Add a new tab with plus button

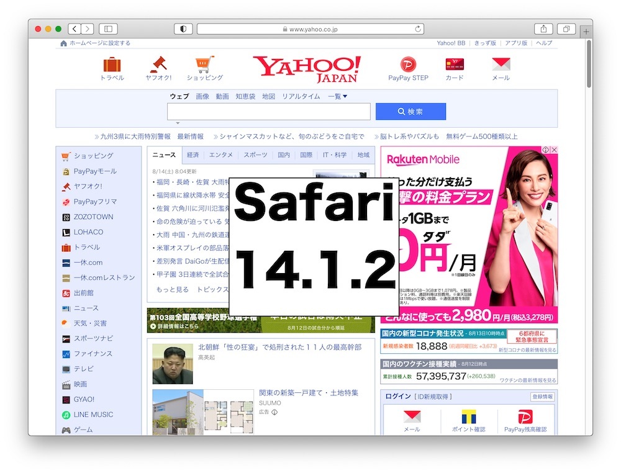586,32
